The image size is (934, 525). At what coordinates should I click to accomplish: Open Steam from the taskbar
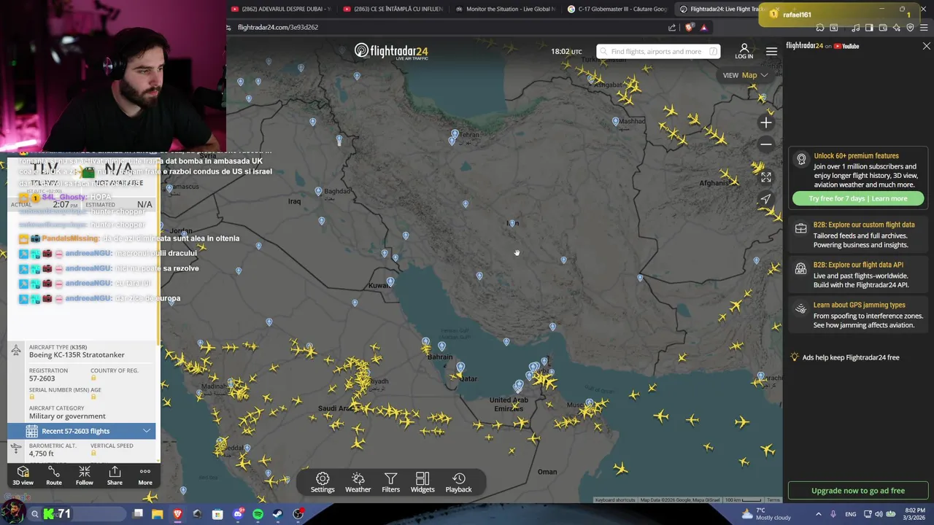[277, 514]
